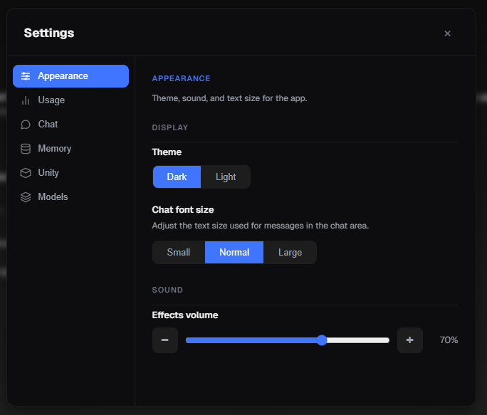The height and width of the screenshot is (415, 487).
Task: Close the Settings dialog
Action: pyautogui.click(x=447, y=33)
